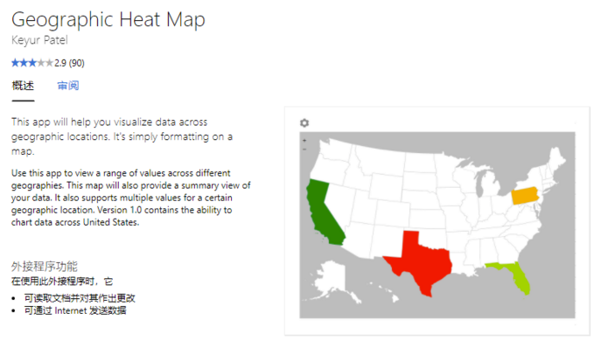594x341 pixels.
Task: Click the Maine state on the map
Action: [557, 157]
